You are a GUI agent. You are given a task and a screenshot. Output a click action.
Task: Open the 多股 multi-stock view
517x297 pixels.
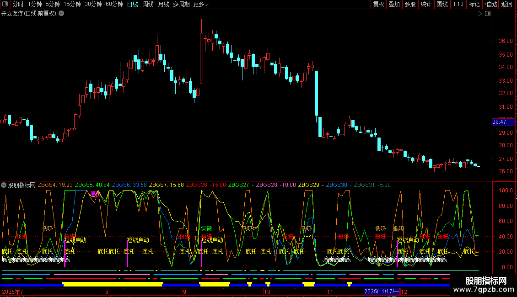[410, 4]
